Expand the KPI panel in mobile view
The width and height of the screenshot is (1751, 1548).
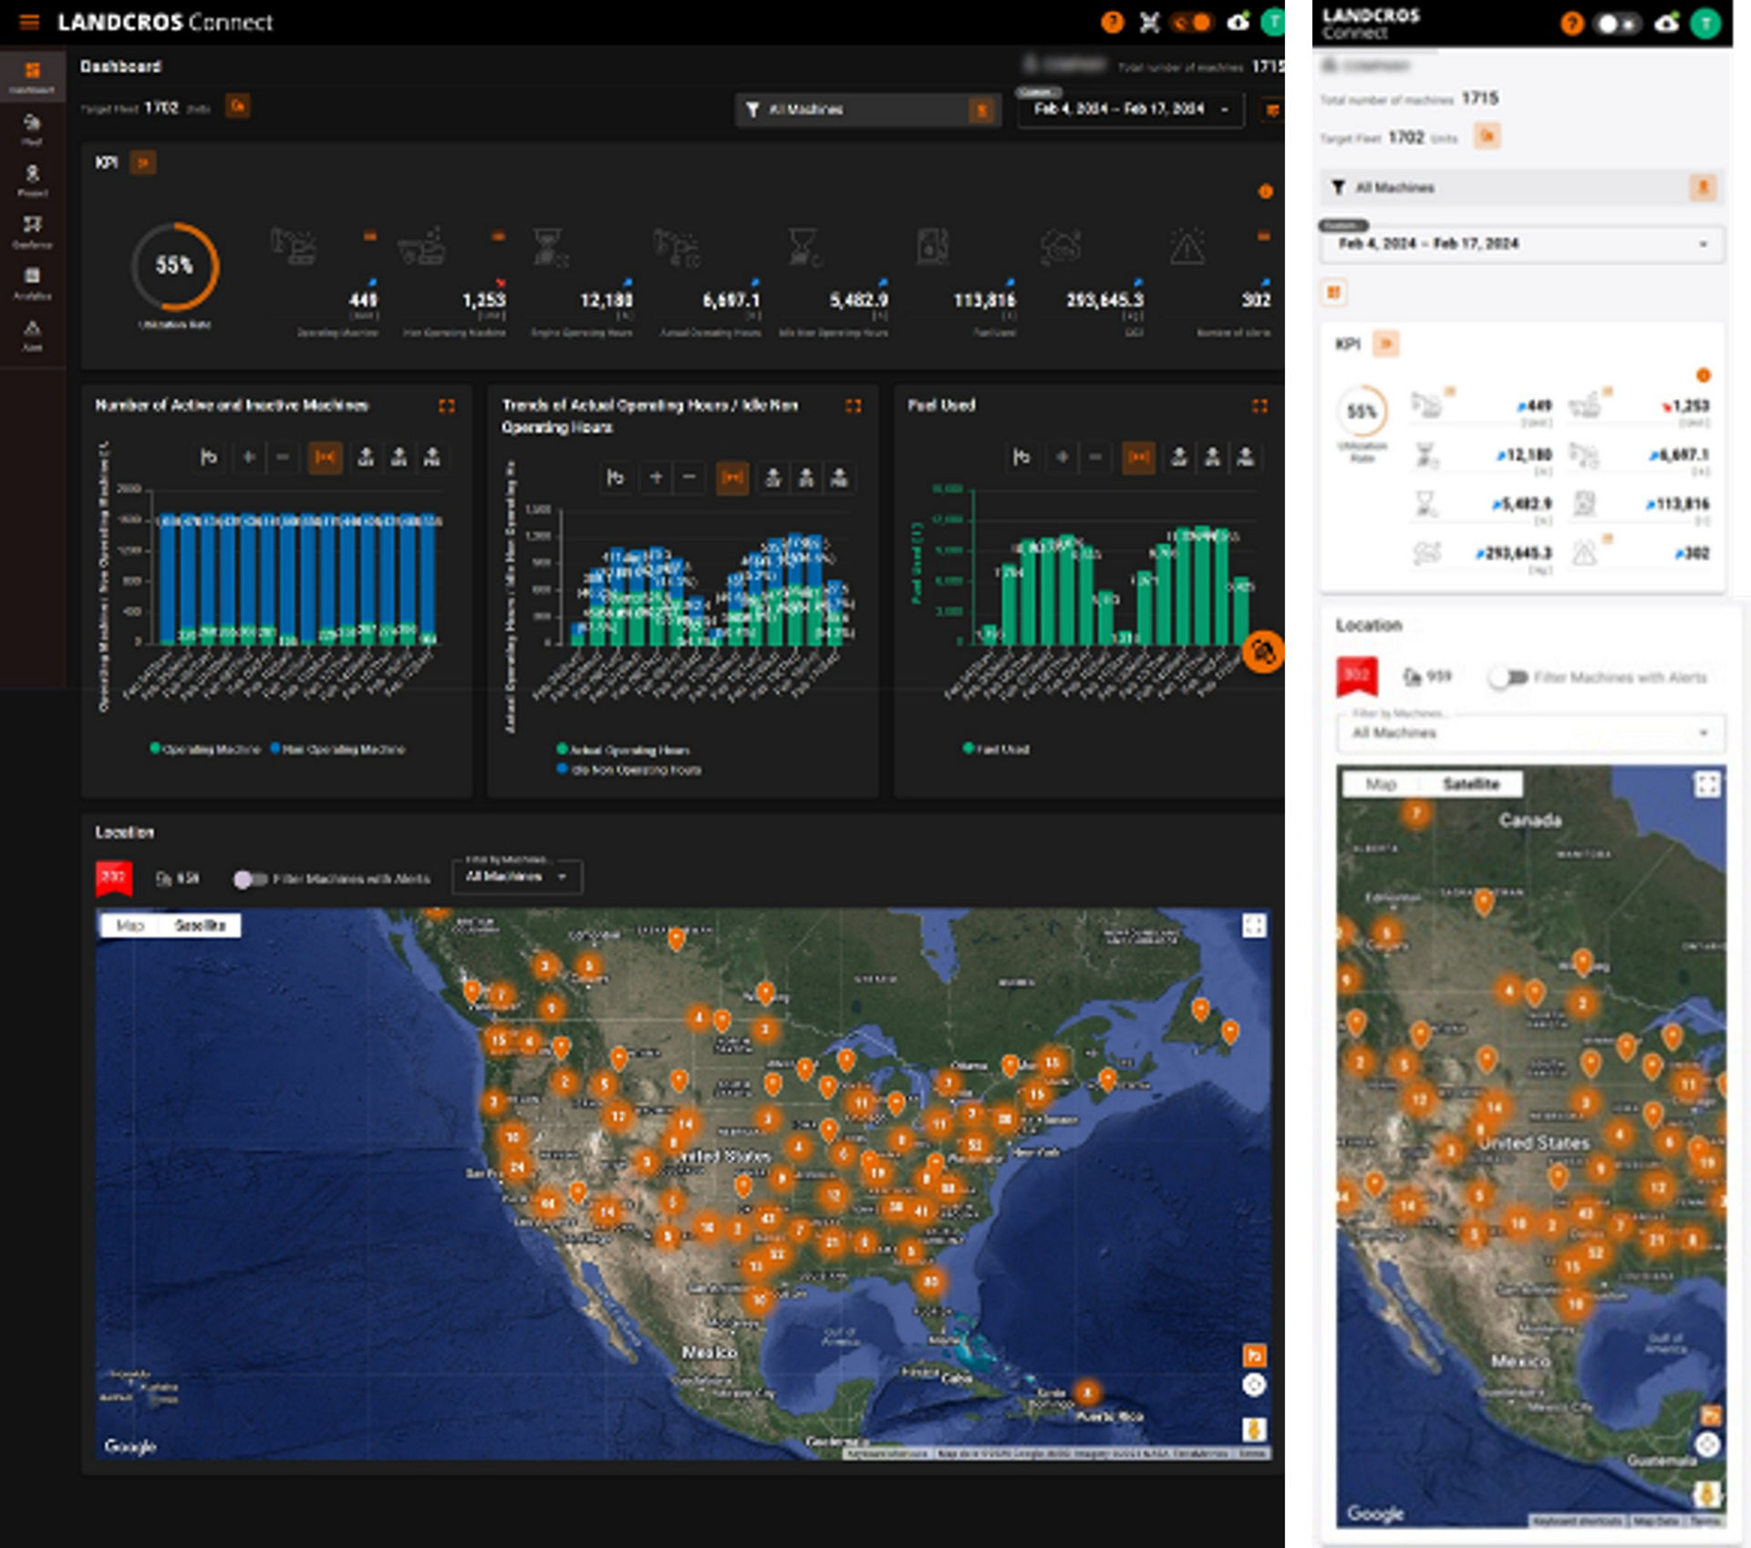[x=1385, y=345]
